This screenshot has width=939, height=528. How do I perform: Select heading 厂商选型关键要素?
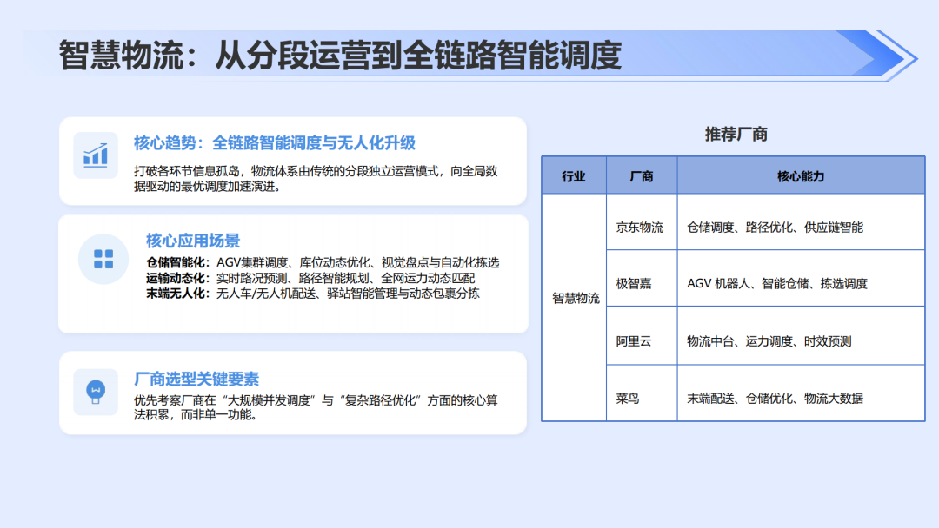(x=196, y=379)
